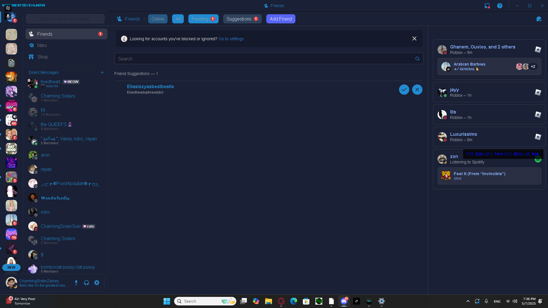Toggle microphone mute in user panel

click(x=76, y=283)
